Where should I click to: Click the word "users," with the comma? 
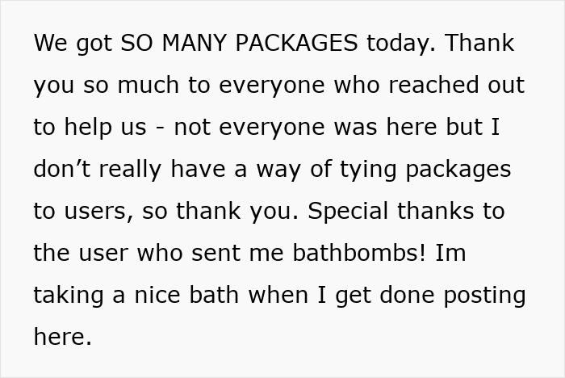click(95, 211)
